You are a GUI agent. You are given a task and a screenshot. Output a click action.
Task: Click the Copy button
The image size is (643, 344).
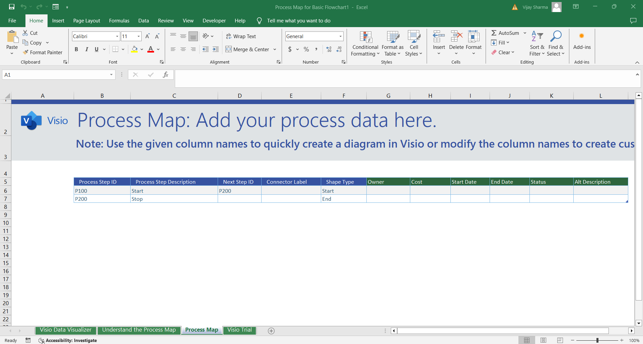[32, 42]
